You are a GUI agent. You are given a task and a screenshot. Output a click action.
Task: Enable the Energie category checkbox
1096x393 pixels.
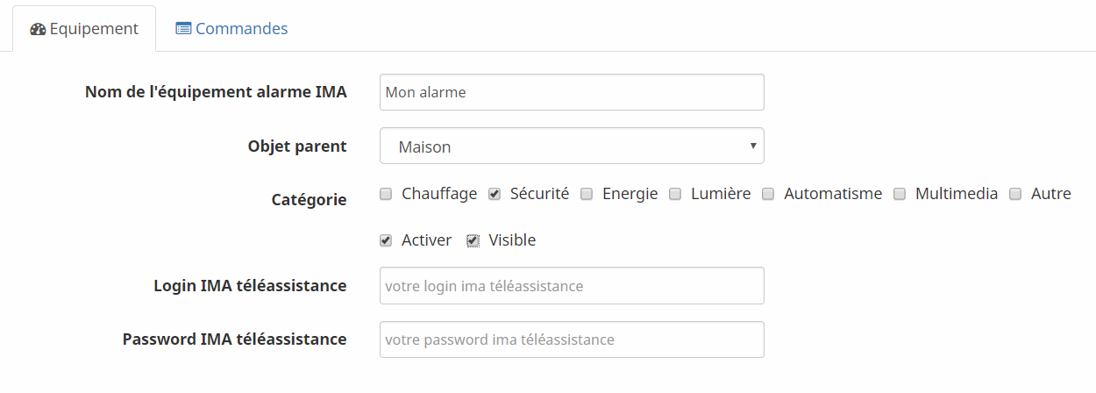(x=587, y=194)
